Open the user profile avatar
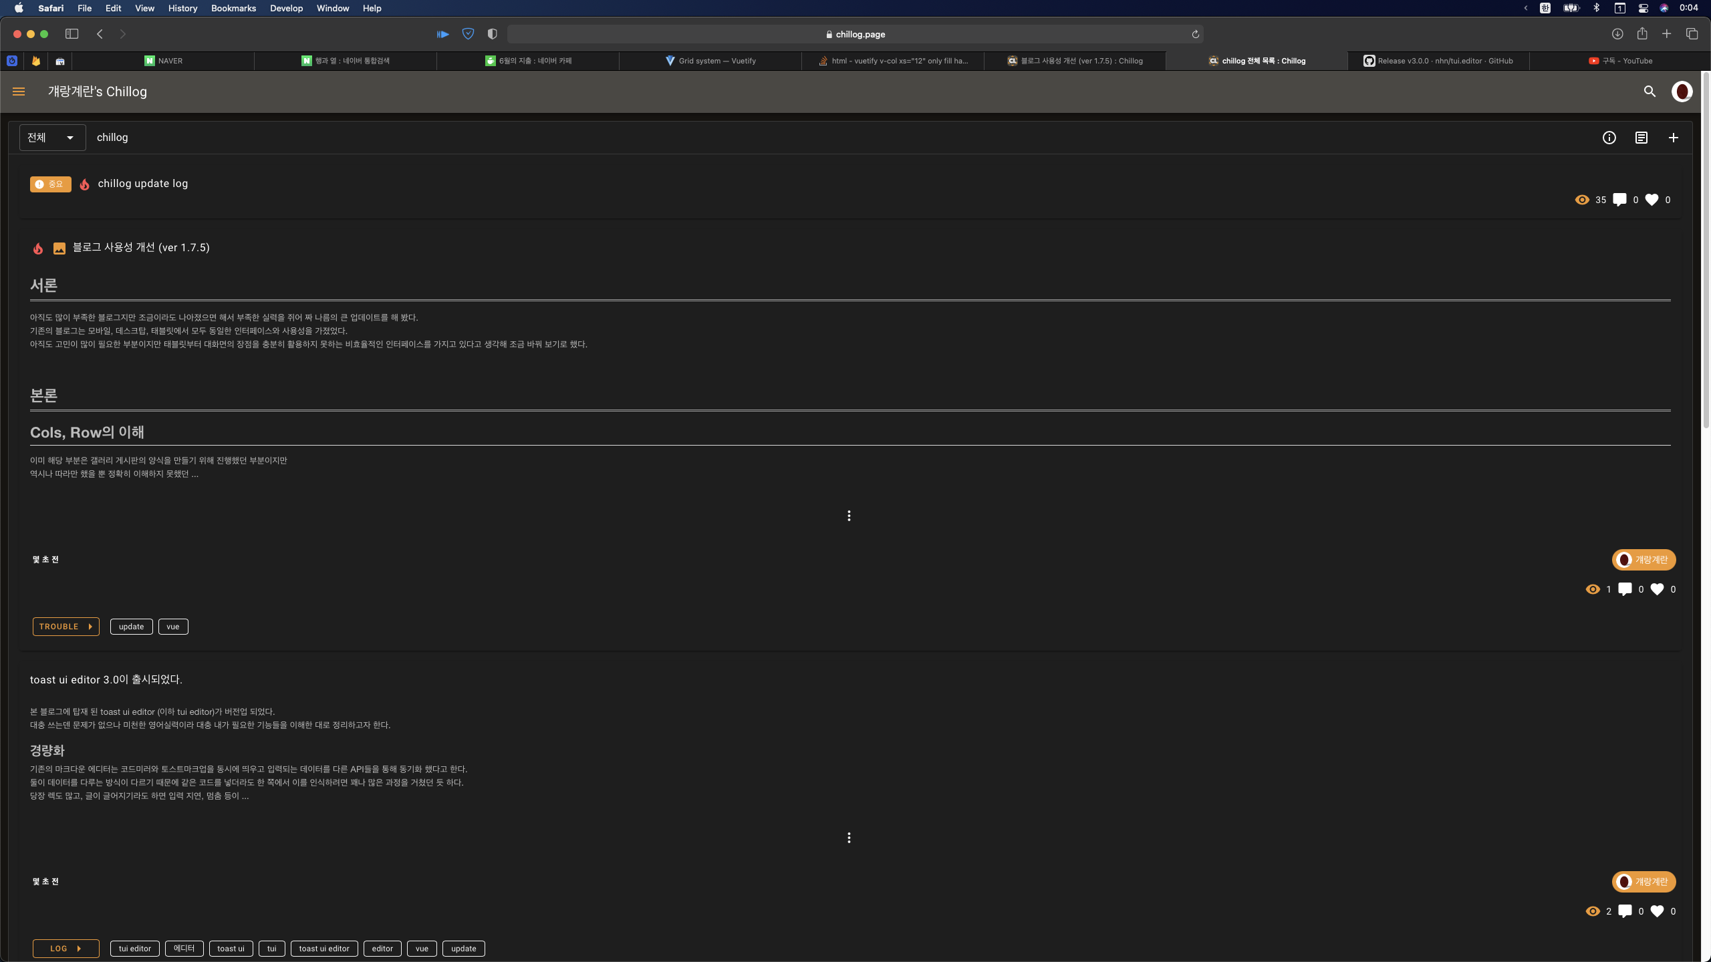1711x962 pixels. [x=1682, y=92]
